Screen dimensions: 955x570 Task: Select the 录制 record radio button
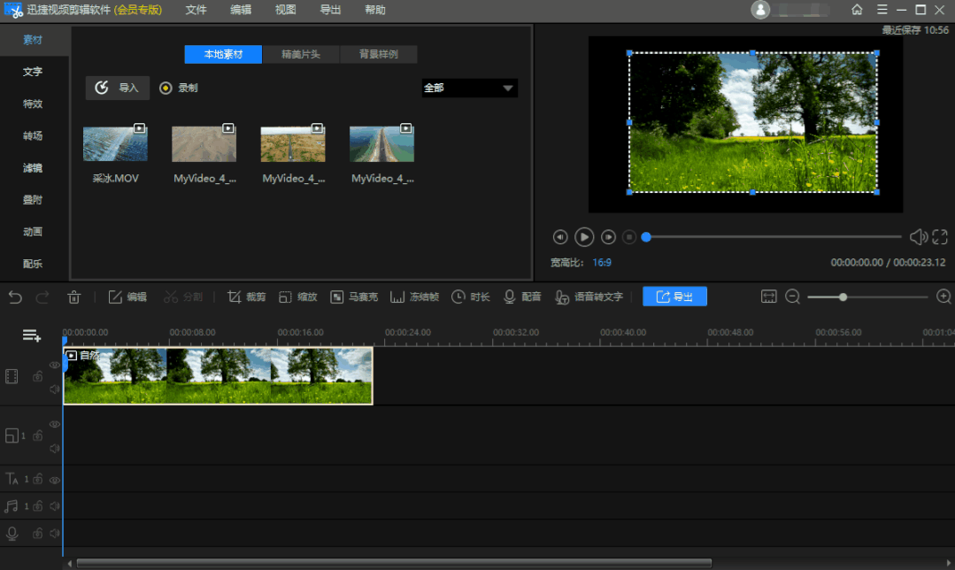point(166,88)
